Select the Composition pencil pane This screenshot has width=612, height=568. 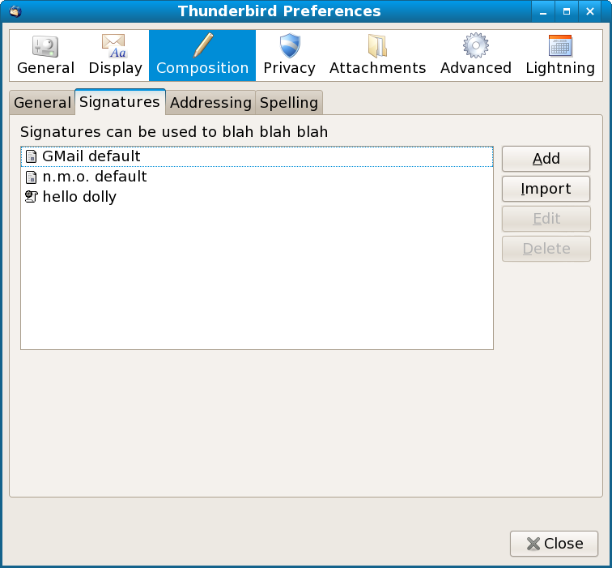(202, 55)
